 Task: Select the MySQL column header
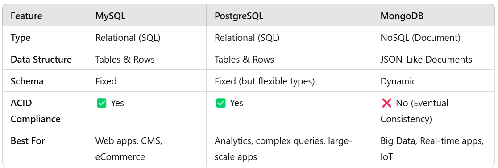point(111,16)
